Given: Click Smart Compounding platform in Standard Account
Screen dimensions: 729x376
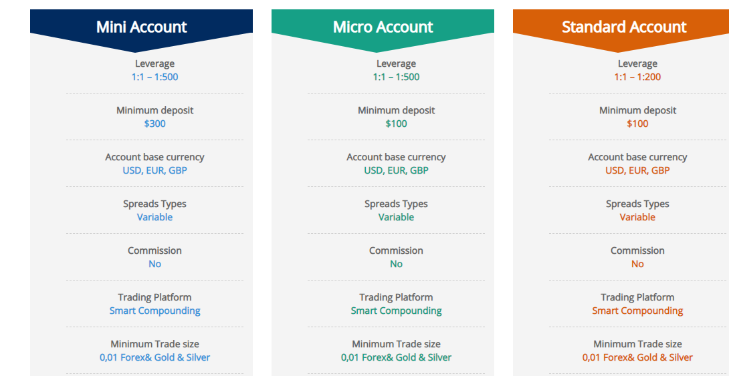Looking at the screenshot, I should (x=637, y=311).
